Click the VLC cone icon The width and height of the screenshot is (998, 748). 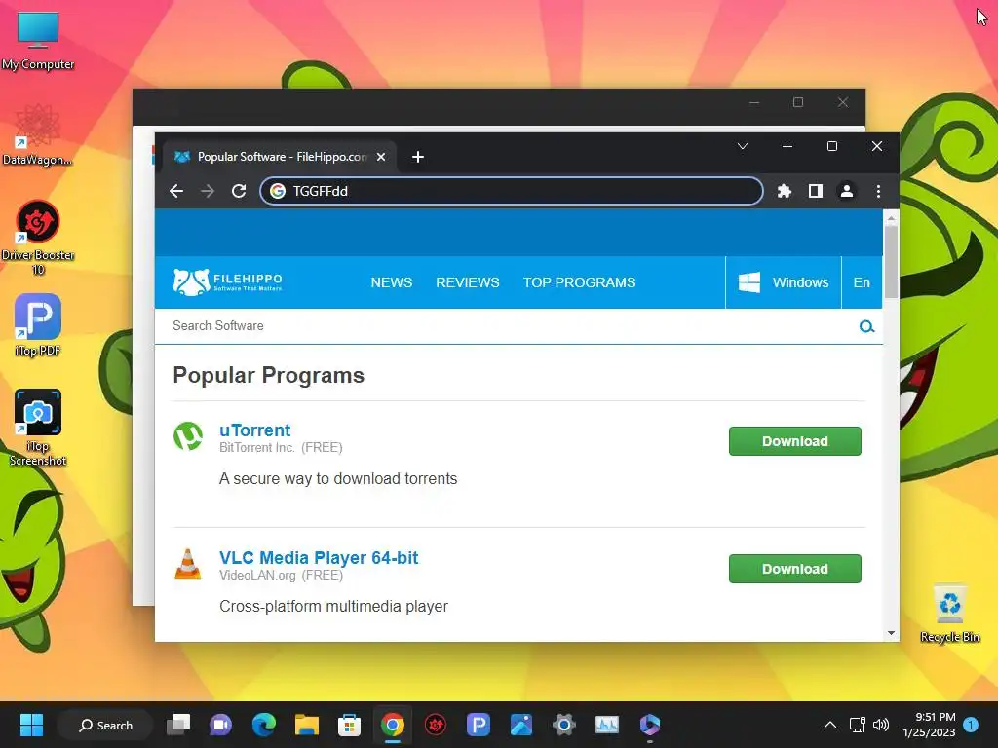188,564
